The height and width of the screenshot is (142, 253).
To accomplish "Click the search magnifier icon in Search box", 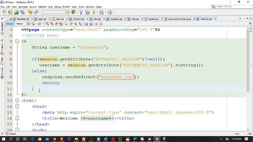I will pos(213,6).
